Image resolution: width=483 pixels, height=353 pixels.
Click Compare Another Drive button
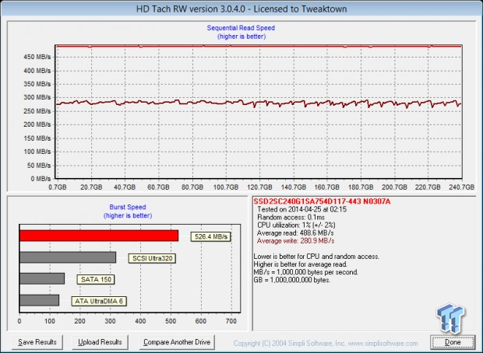point(177,342)
